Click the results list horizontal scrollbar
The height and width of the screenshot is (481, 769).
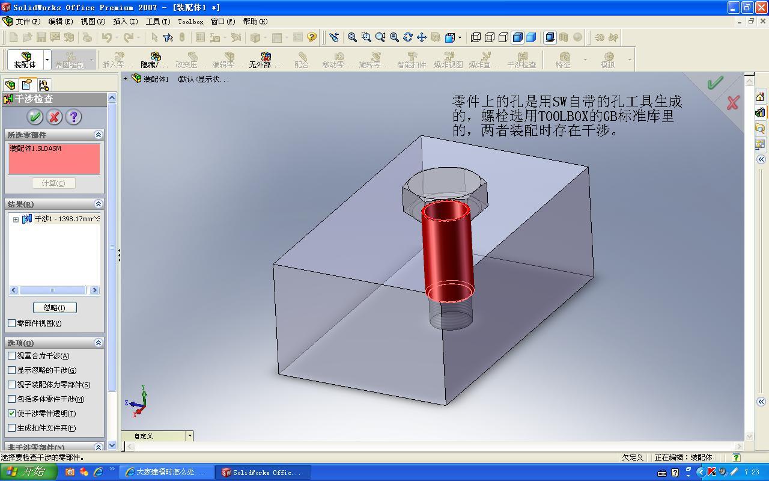pyautogui.click(x=54, y=290)
